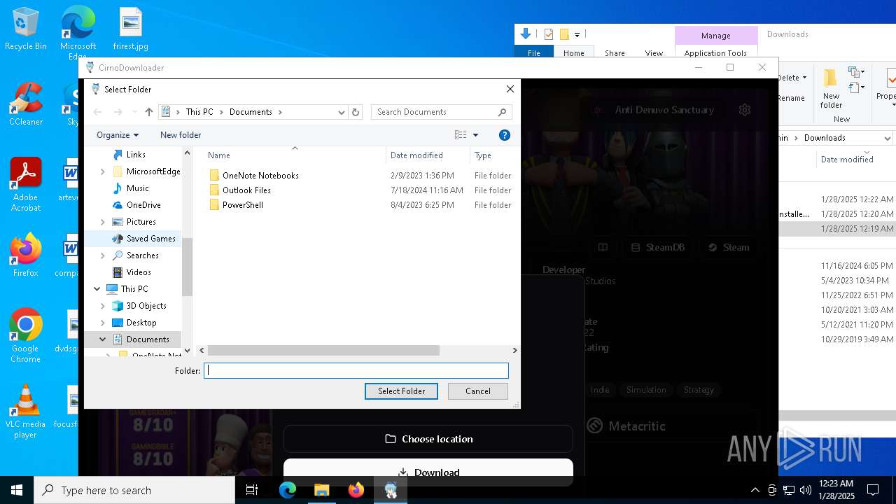Open Home tab in File Explorer
The width and height of the screenshot is (896, 504).
pos(574,53)
